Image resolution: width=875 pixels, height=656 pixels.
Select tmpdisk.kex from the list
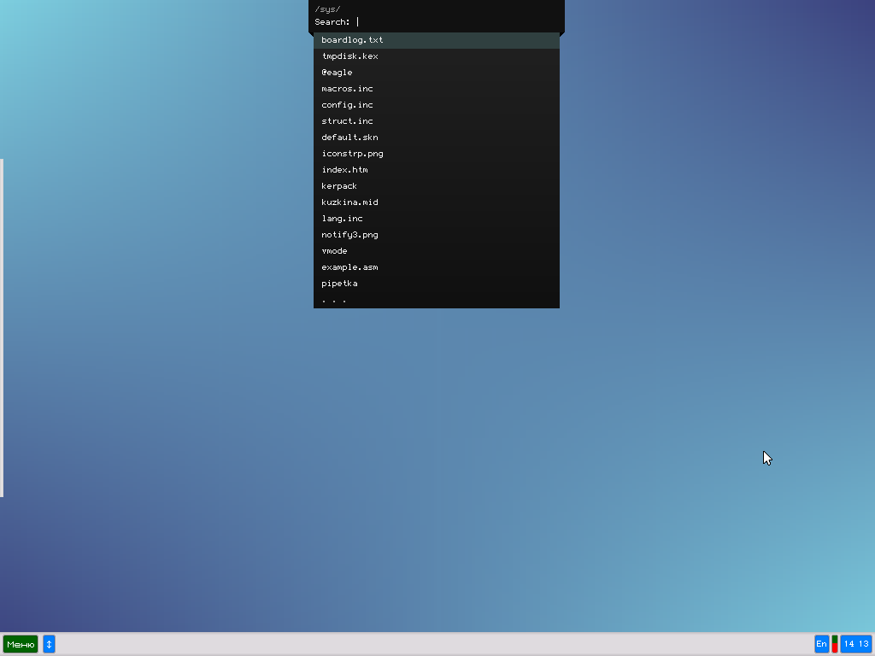(349, 56)
